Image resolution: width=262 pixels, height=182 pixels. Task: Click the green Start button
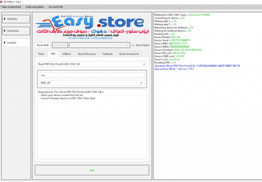tap(92, 170)
